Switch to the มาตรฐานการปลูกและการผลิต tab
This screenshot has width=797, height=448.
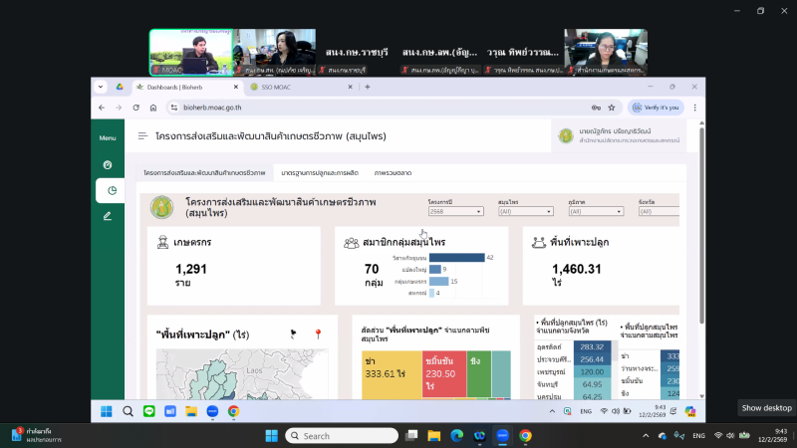pyautogui.click(x=319, y=173)
